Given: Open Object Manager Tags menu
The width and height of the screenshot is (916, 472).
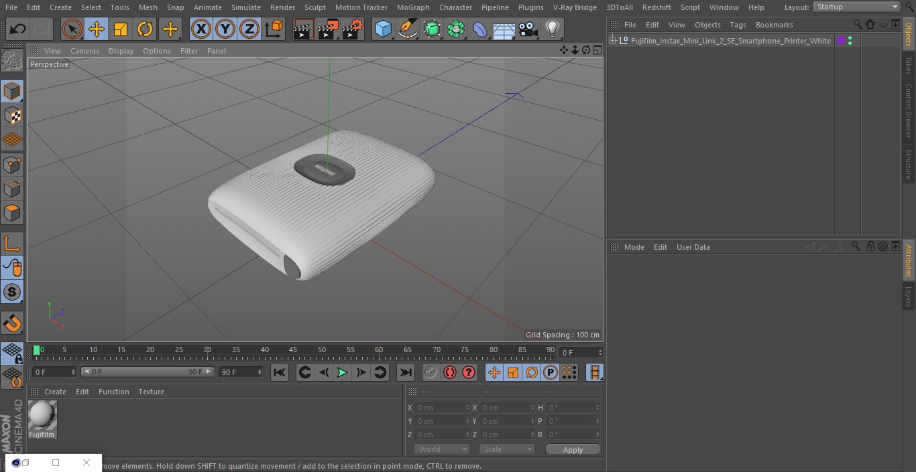Looking at the screenshot, I should tap(738, 25).
